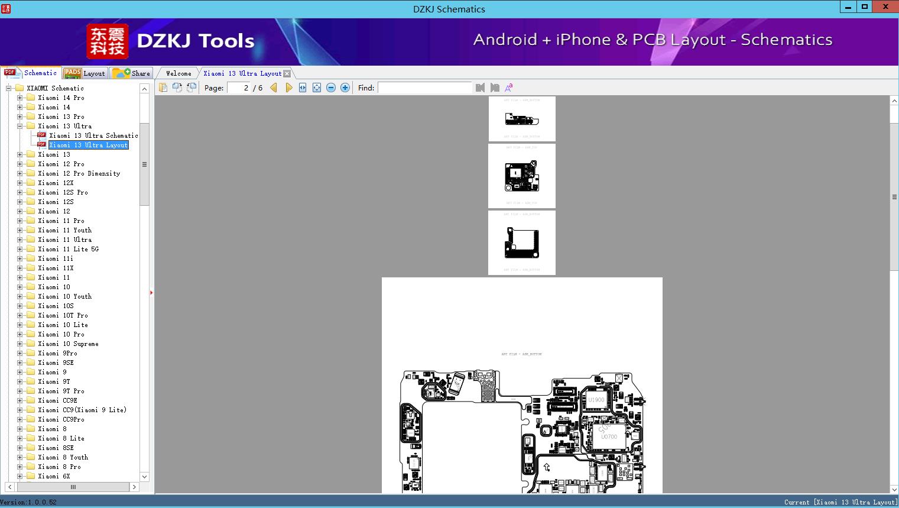
Task: Go to previous page arrow
Action: (274, 88)
